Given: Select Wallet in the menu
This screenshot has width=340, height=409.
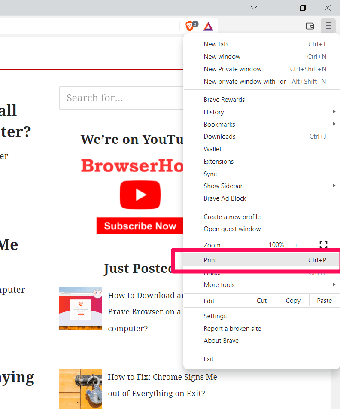Looking at the screenshot, I should point(261,149).
